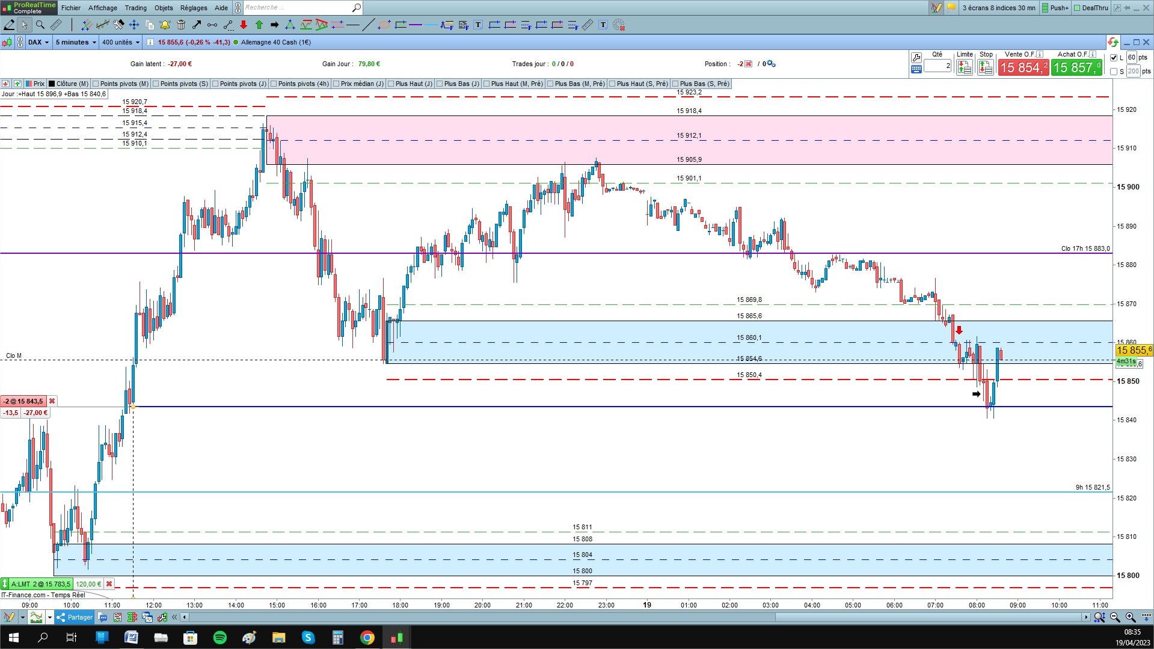Click the L limit points value field

click(1132, 58)
